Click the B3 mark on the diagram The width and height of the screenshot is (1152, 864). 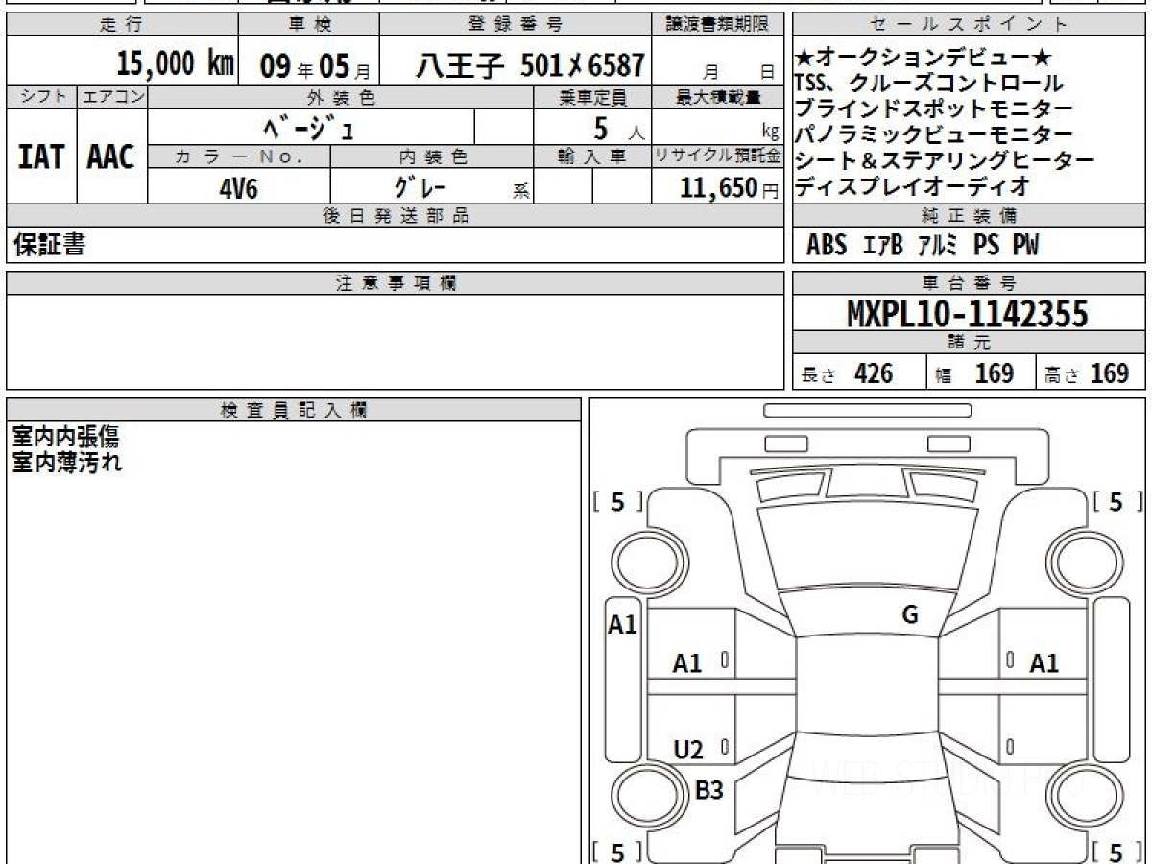pos(709,791)
